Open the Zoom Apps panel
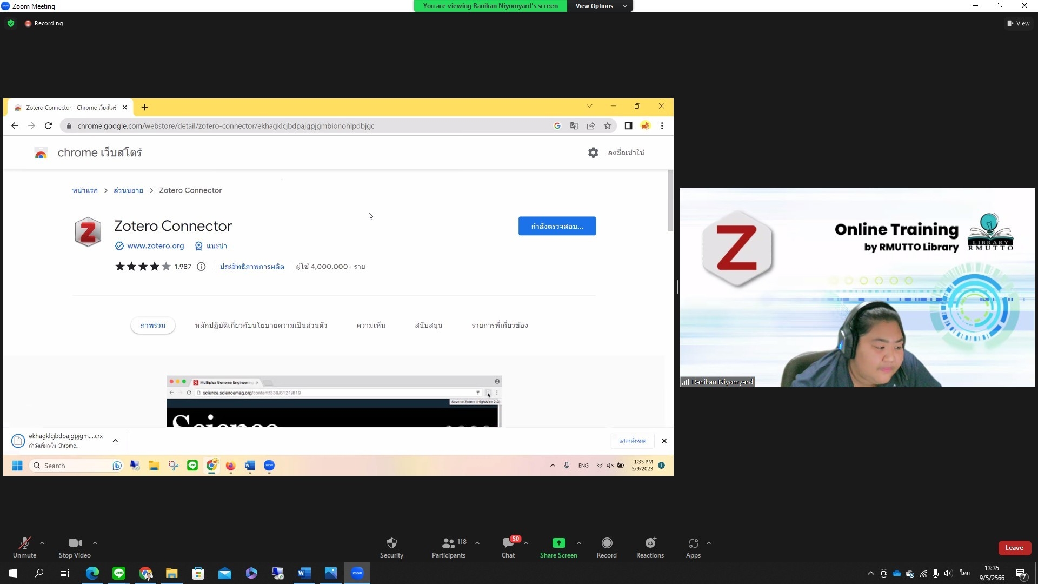 tap(693, 547)
